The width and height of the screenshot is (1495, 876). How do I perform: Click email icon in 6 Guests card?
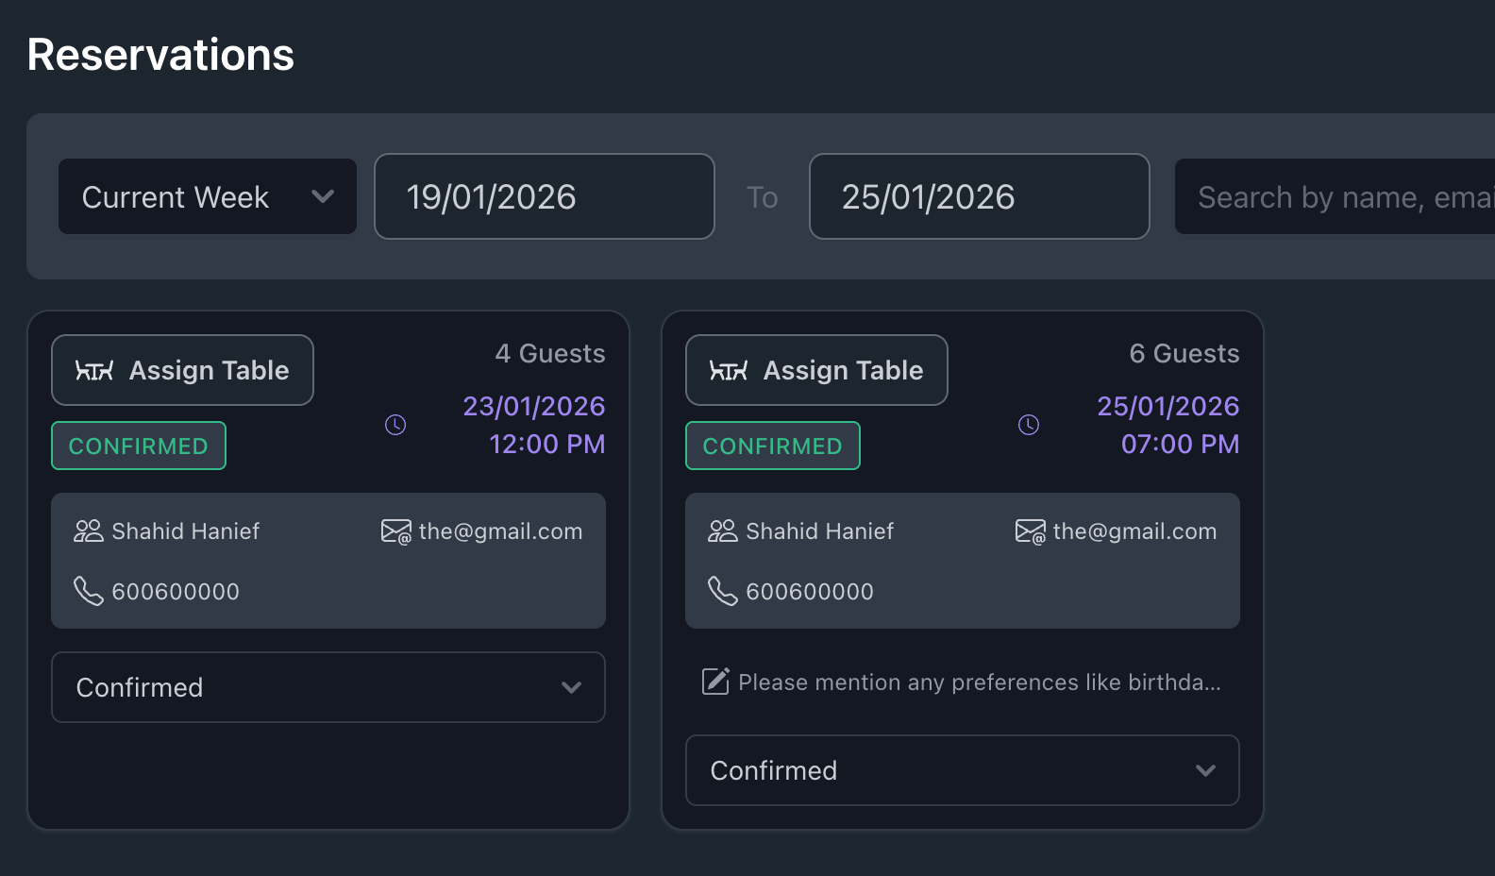(x=1031, y=531)
